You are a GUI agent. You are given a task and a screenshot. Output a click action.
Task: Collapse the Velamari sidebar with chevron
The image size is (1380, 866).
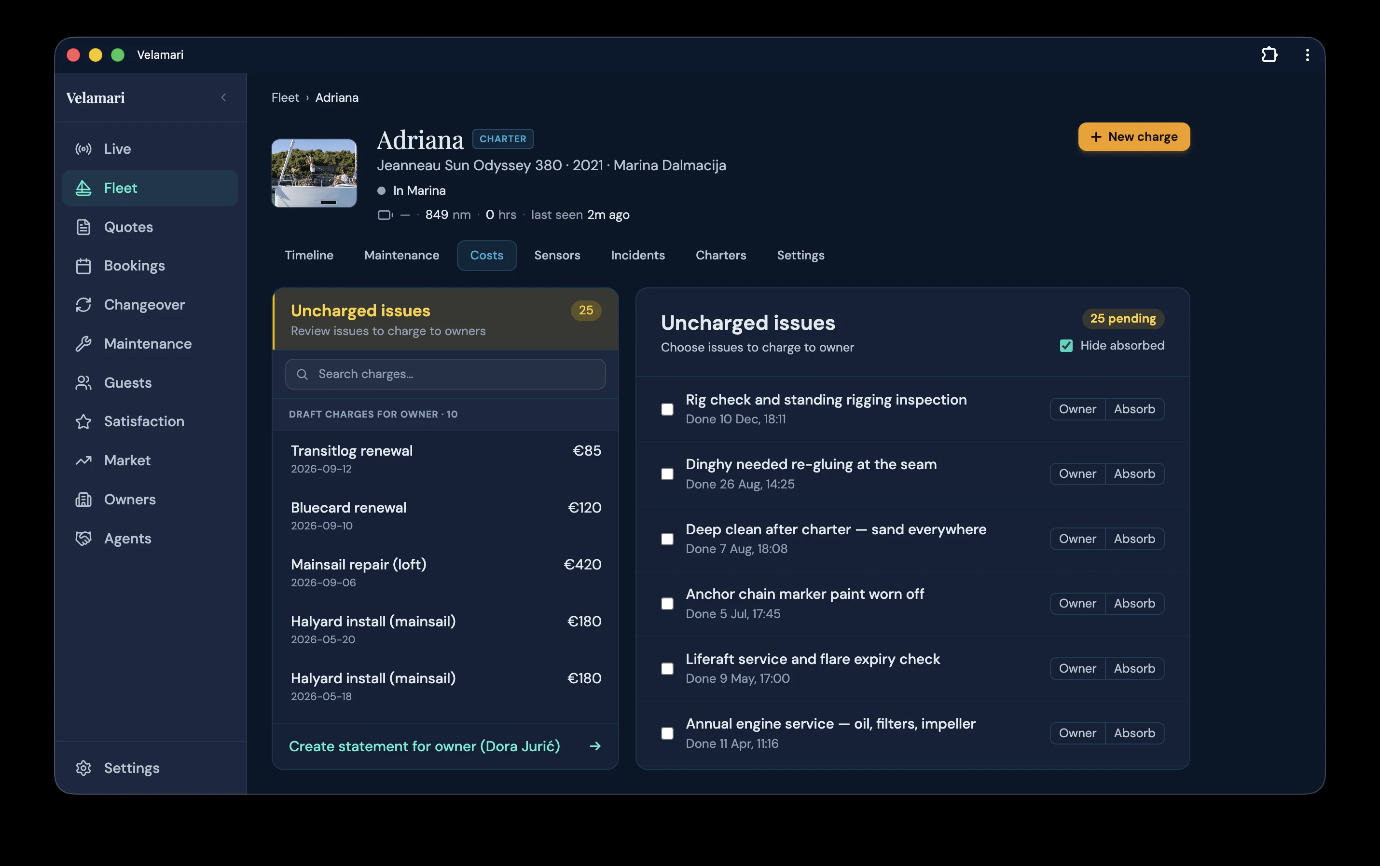coord(223,98)
